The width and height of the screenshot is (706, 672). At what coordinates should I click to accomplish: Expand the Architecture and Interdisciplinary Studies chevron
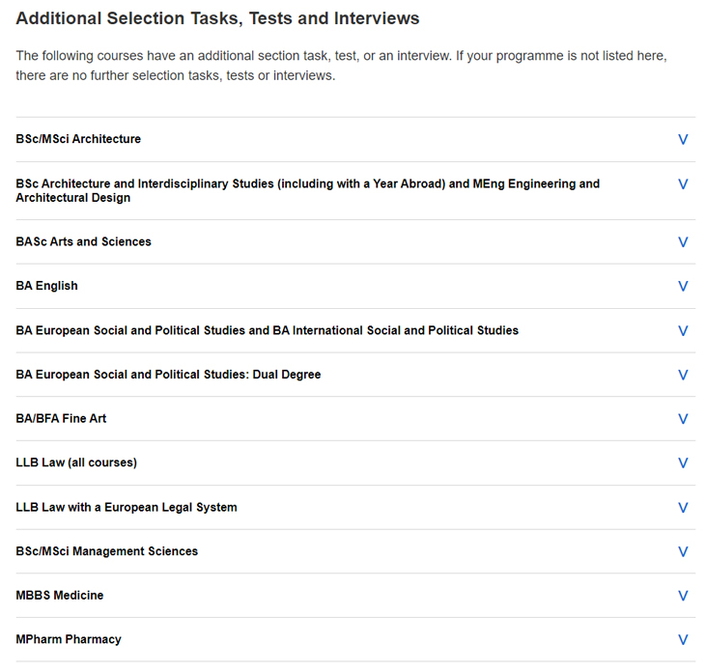[x=683, y=184]
